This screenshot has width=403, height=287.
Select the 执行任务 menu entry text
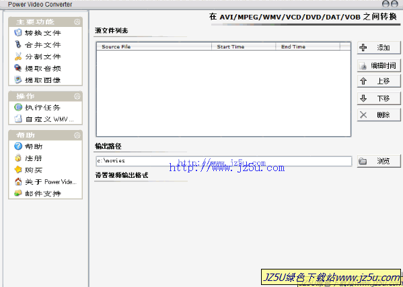click(x=43, y=107)
